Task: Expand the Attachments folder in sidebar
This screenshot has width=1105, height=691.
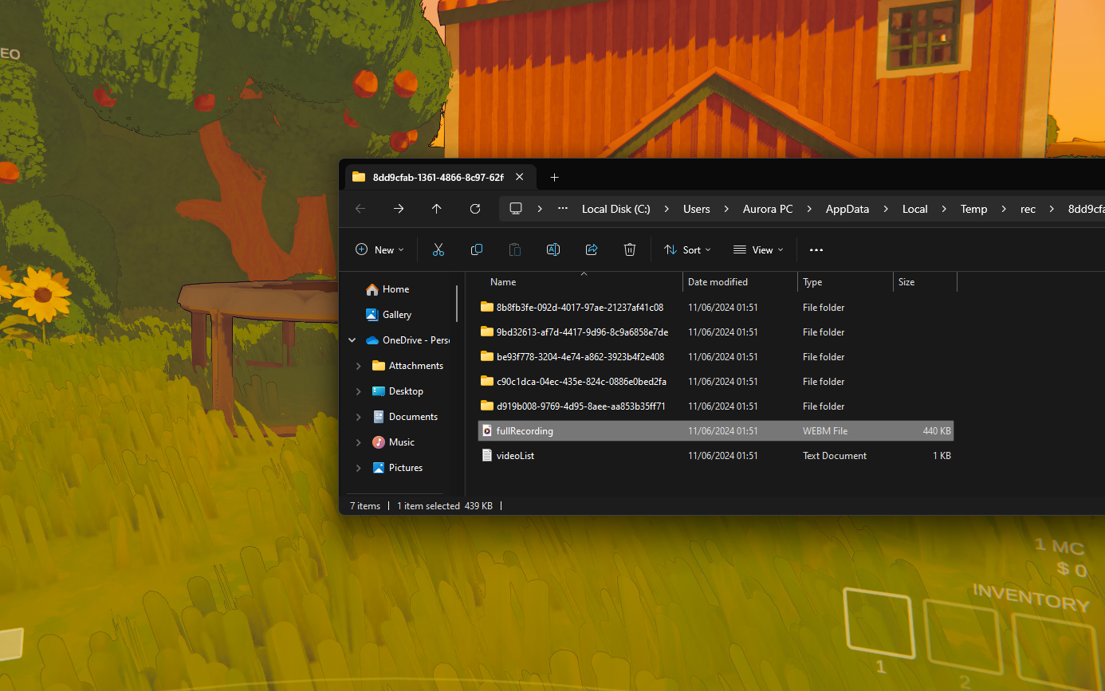Action: [x=359, y=366]
